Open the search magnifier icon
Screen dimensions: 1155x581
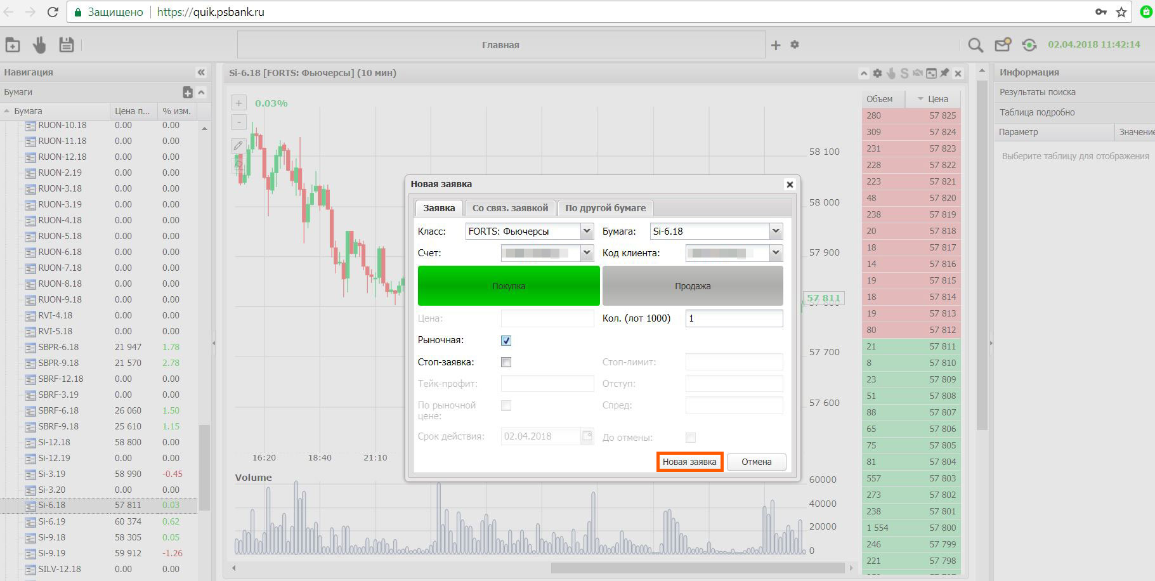pyautogui.click(x=976, y=45)
